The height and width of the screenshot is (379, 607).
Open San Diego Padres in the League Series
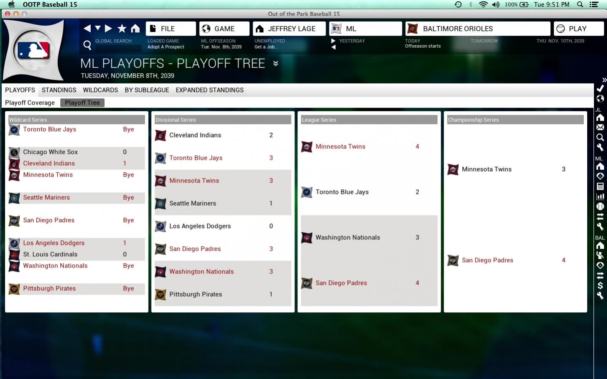tap(341, 283)
